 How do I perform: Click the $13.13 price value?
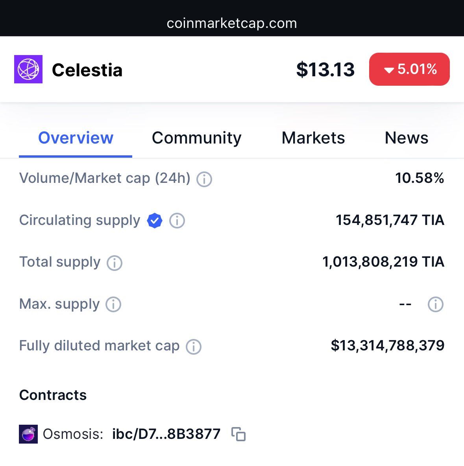tap(325, 70)
